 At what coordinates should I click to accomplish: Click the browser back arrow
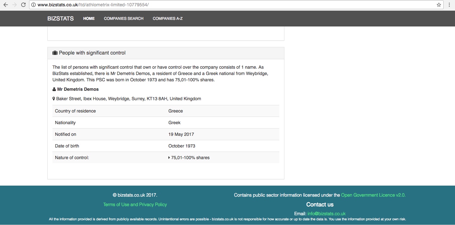(5, 5)
